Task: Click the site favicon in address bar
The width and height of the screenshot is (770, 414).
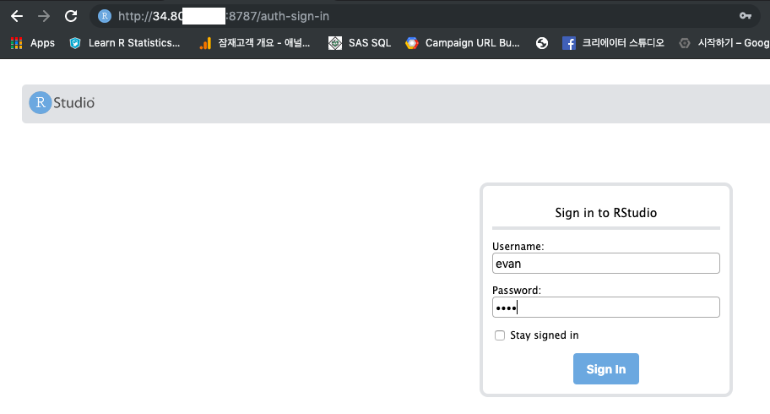Action: 104,16
